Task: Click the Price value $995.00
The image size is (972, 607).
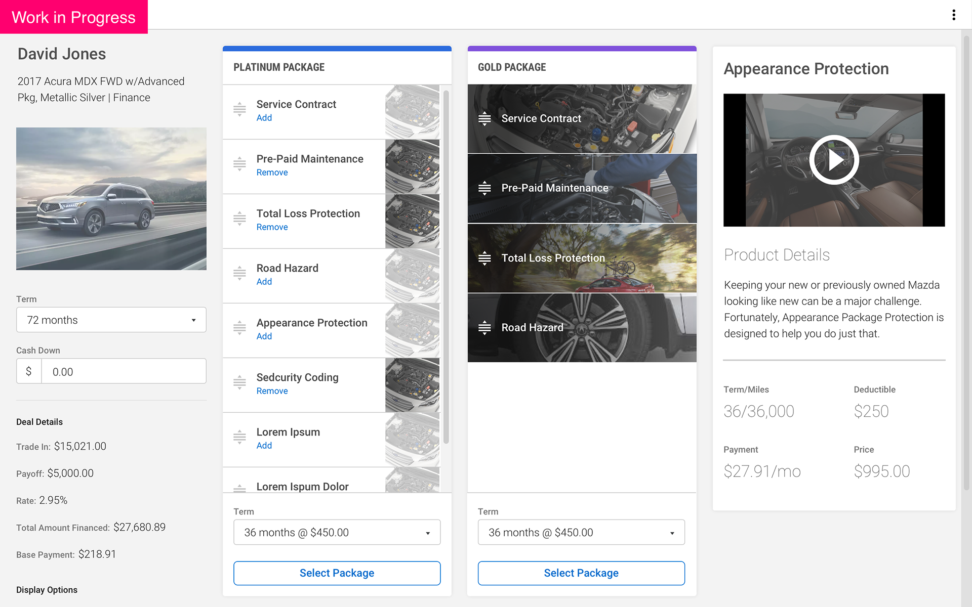Action: pyautogui.click(x=882, y=471)
